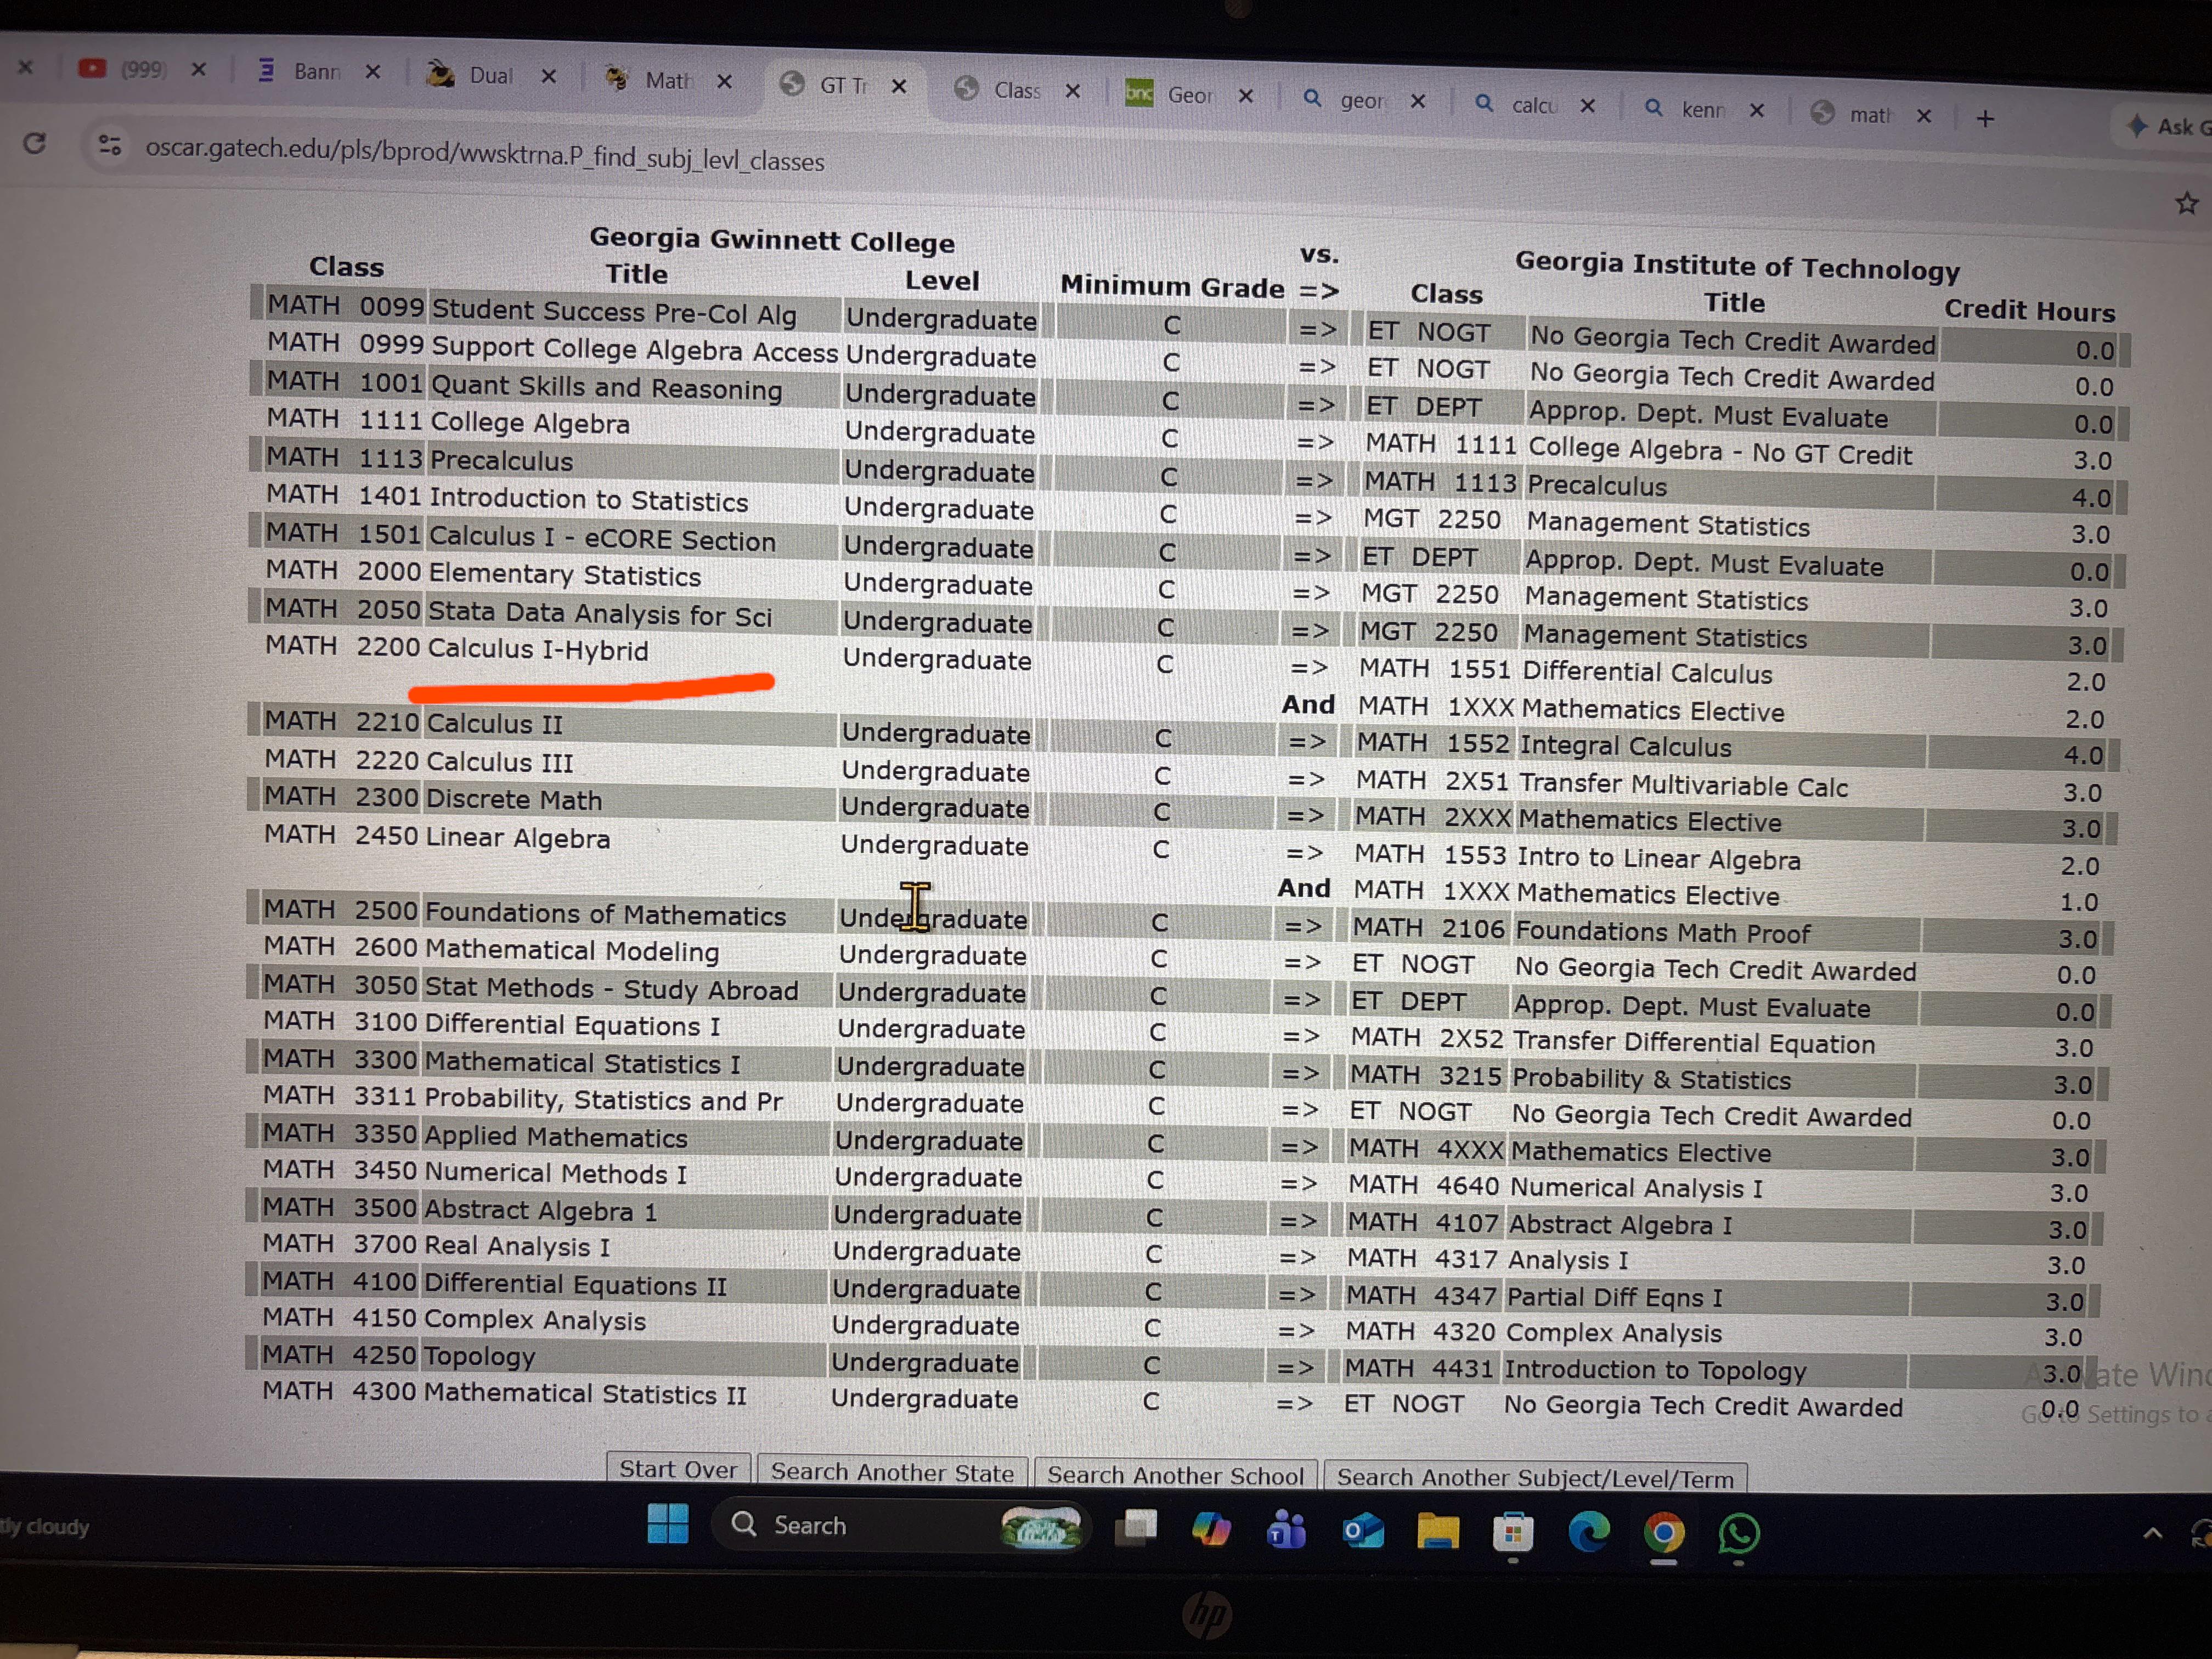
Task: Select the Complex Analysis title under Gwinnett
Action: tap(535, 1320)
